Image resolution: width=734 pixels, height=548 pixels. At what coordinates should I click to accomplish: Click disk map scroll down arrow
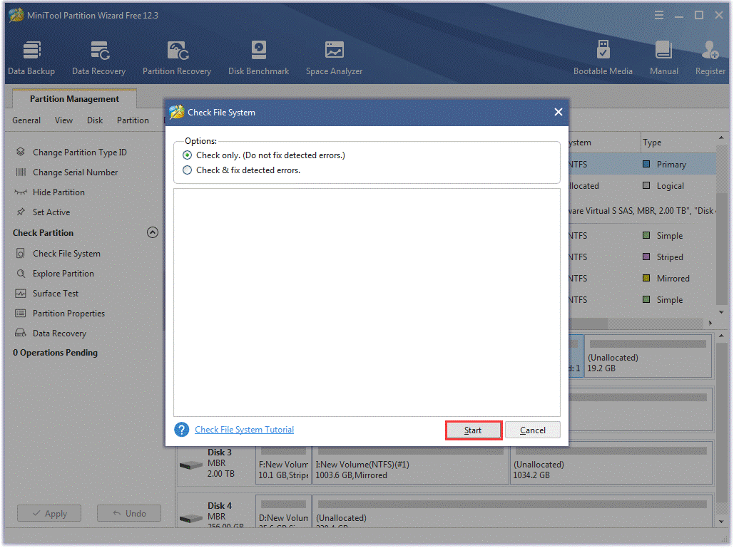[x=721, y=522]
